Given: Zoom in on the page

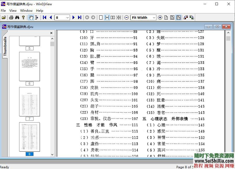Looking at the screenshot, I should 160,17.
